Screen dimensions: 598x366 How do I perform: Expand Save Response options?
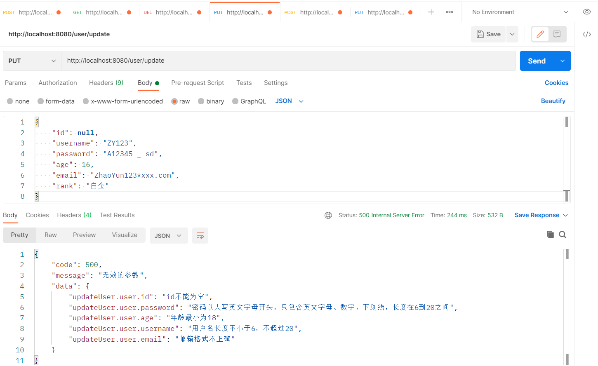(565, 215)
